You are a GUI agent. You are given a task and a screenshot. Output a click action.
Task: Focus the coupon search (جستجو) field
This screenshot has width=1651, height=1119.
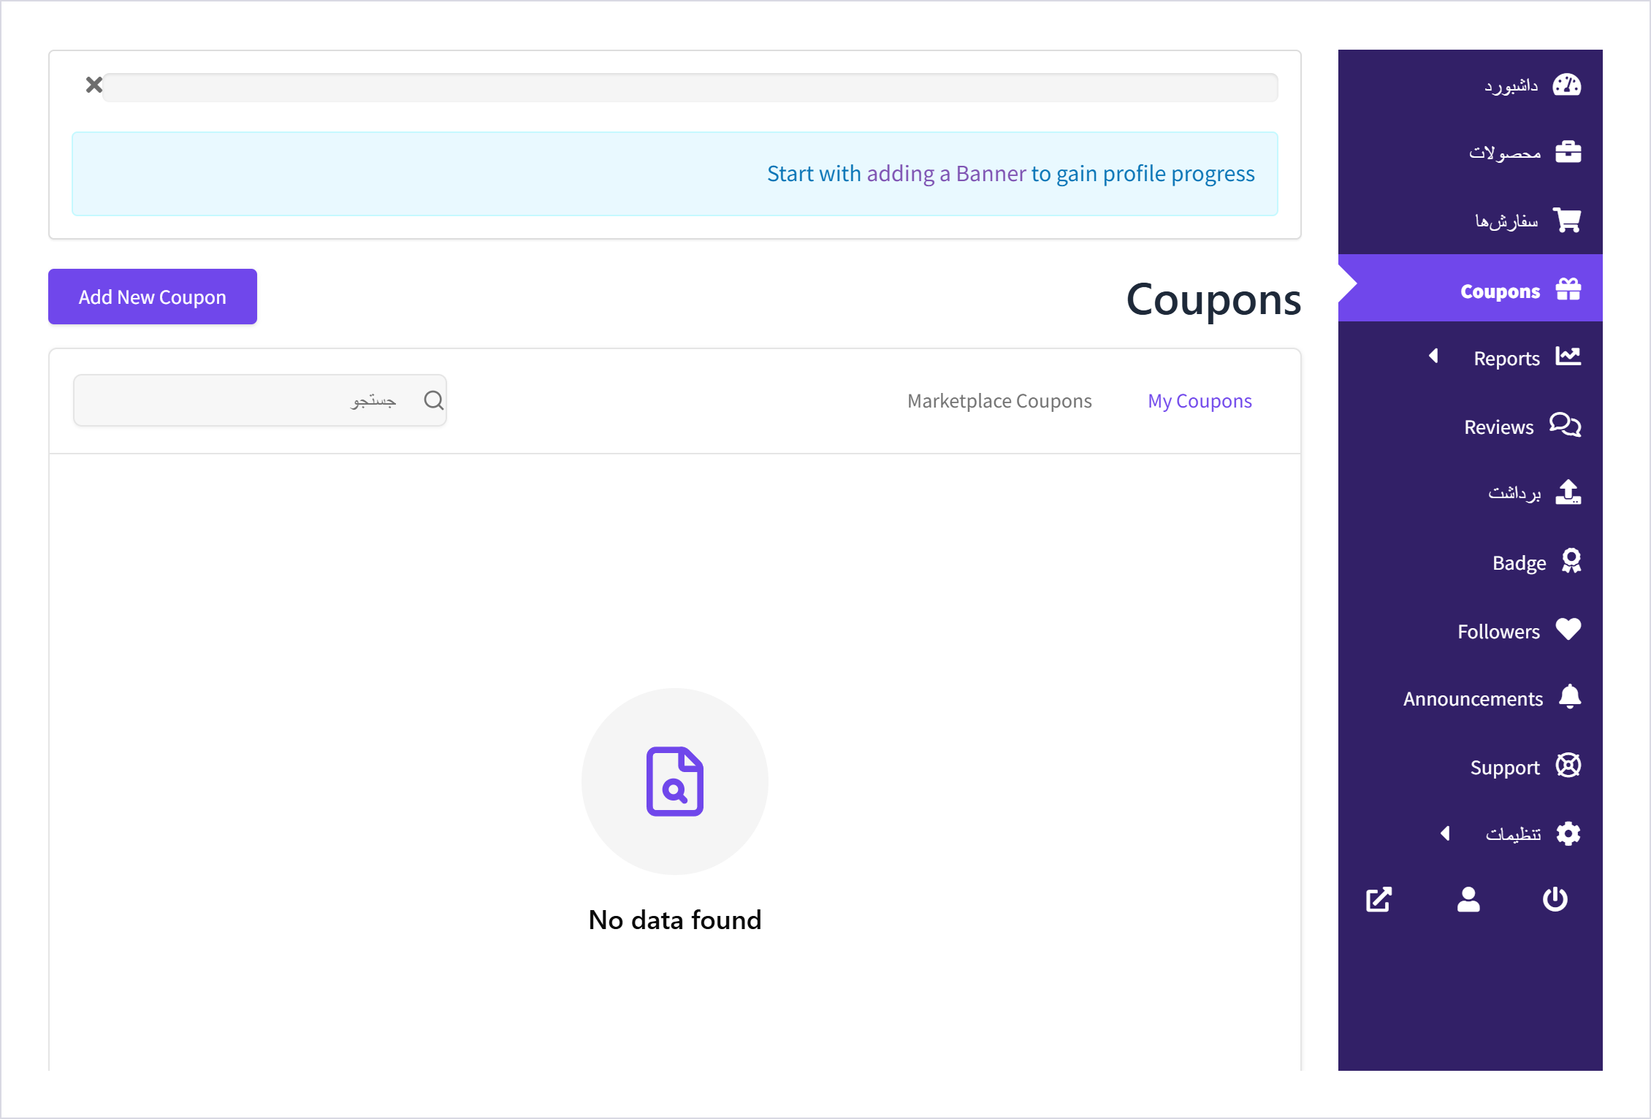pyautogui.click(x=260, y=400)
